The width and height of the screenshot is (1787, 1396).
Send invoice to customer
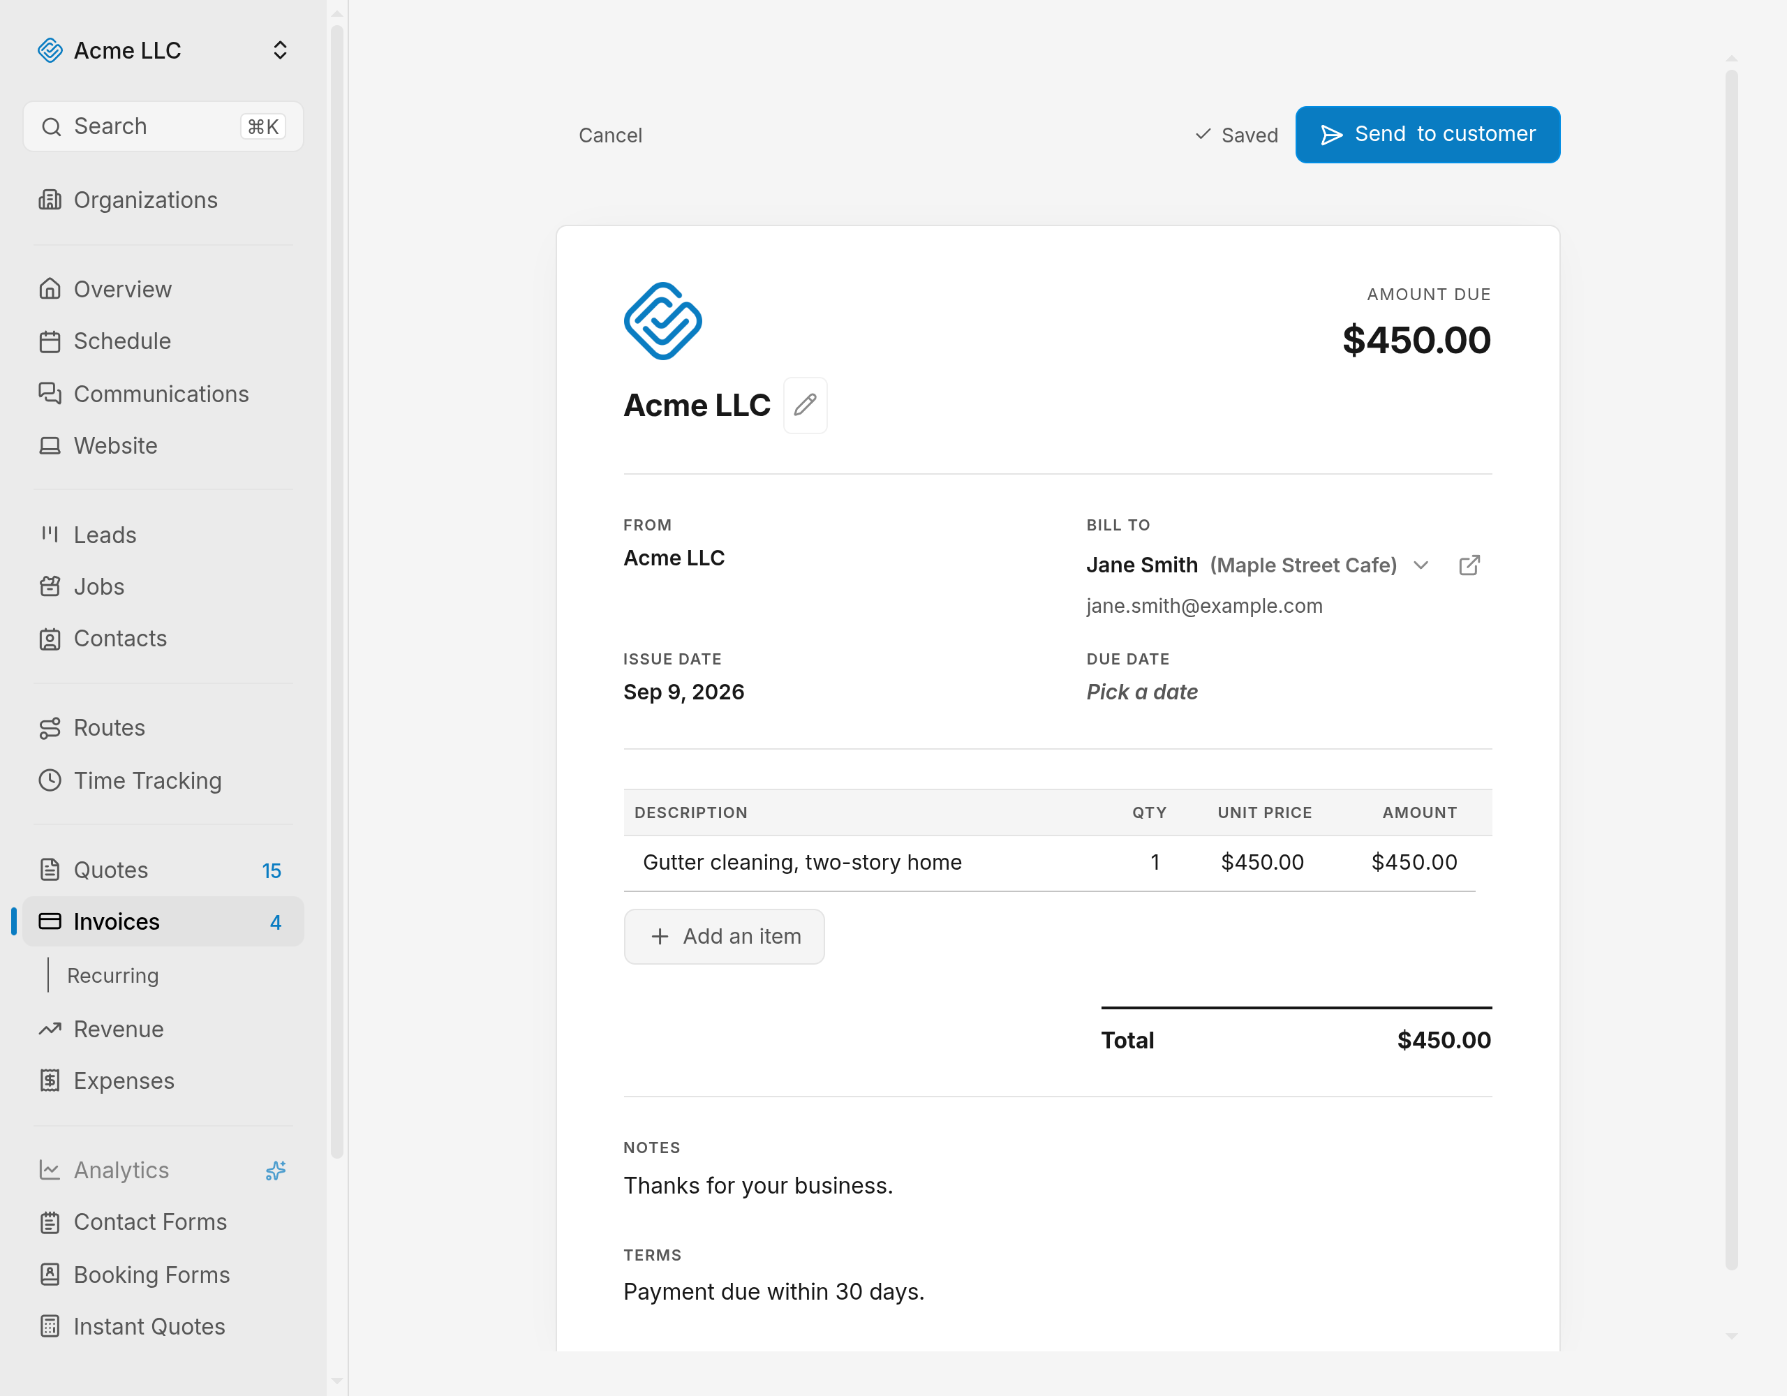(1427, 134)
